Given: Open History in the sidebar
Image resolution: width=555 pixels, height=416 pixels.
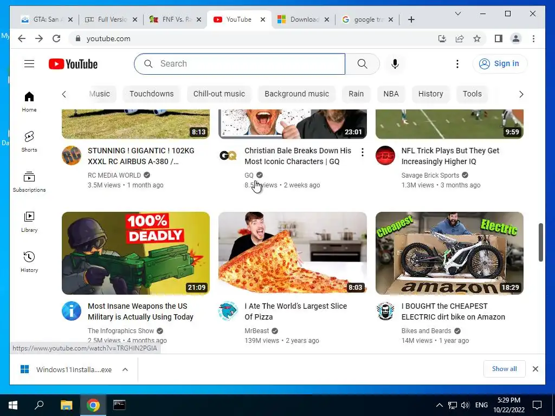Looking at the screenshot, I should click(29, 262).
